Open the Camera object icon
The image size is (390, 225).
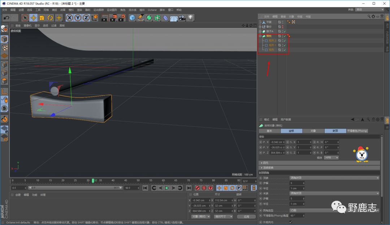coord(182,18)
